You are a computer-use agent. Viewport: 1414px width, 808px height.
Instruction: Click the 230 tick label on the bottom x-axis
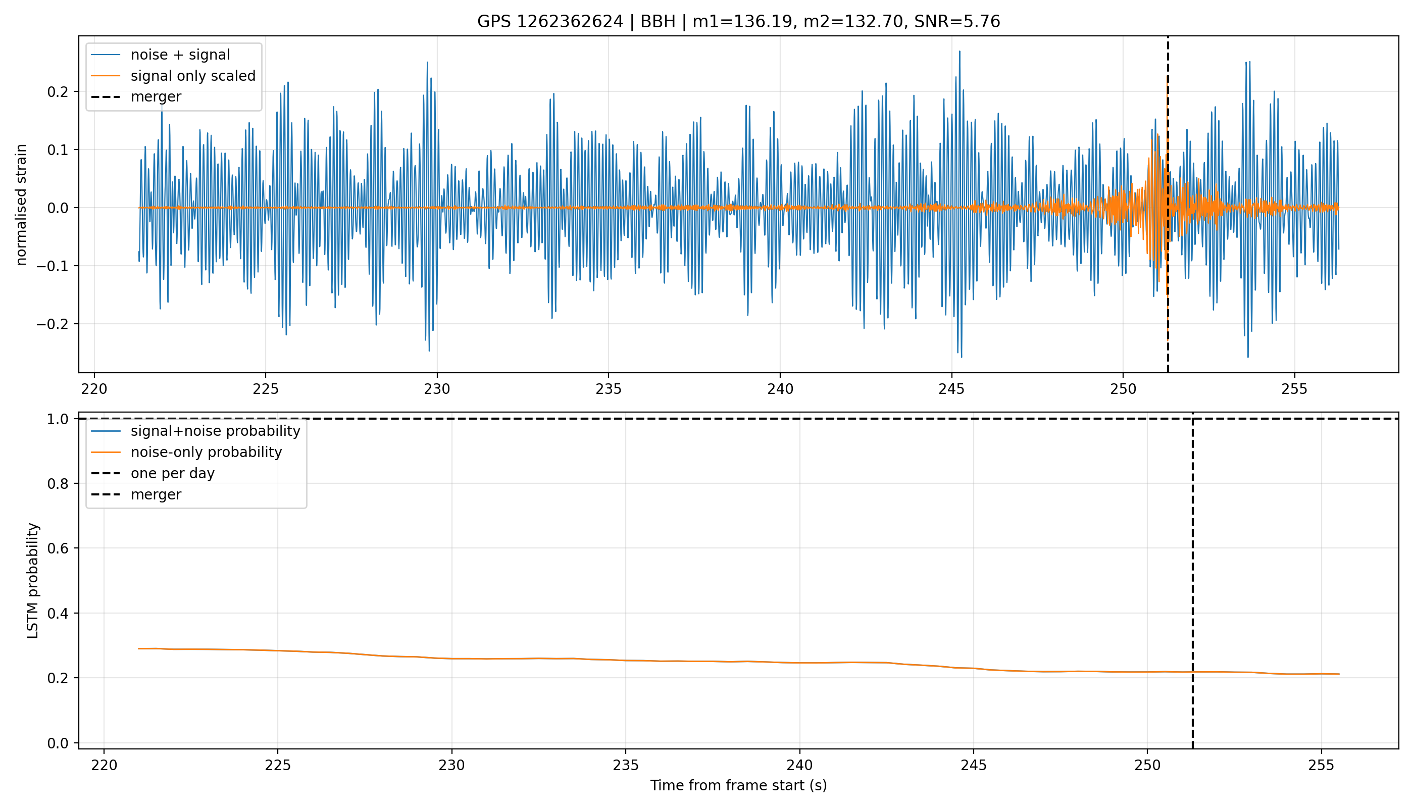(452, 765)
